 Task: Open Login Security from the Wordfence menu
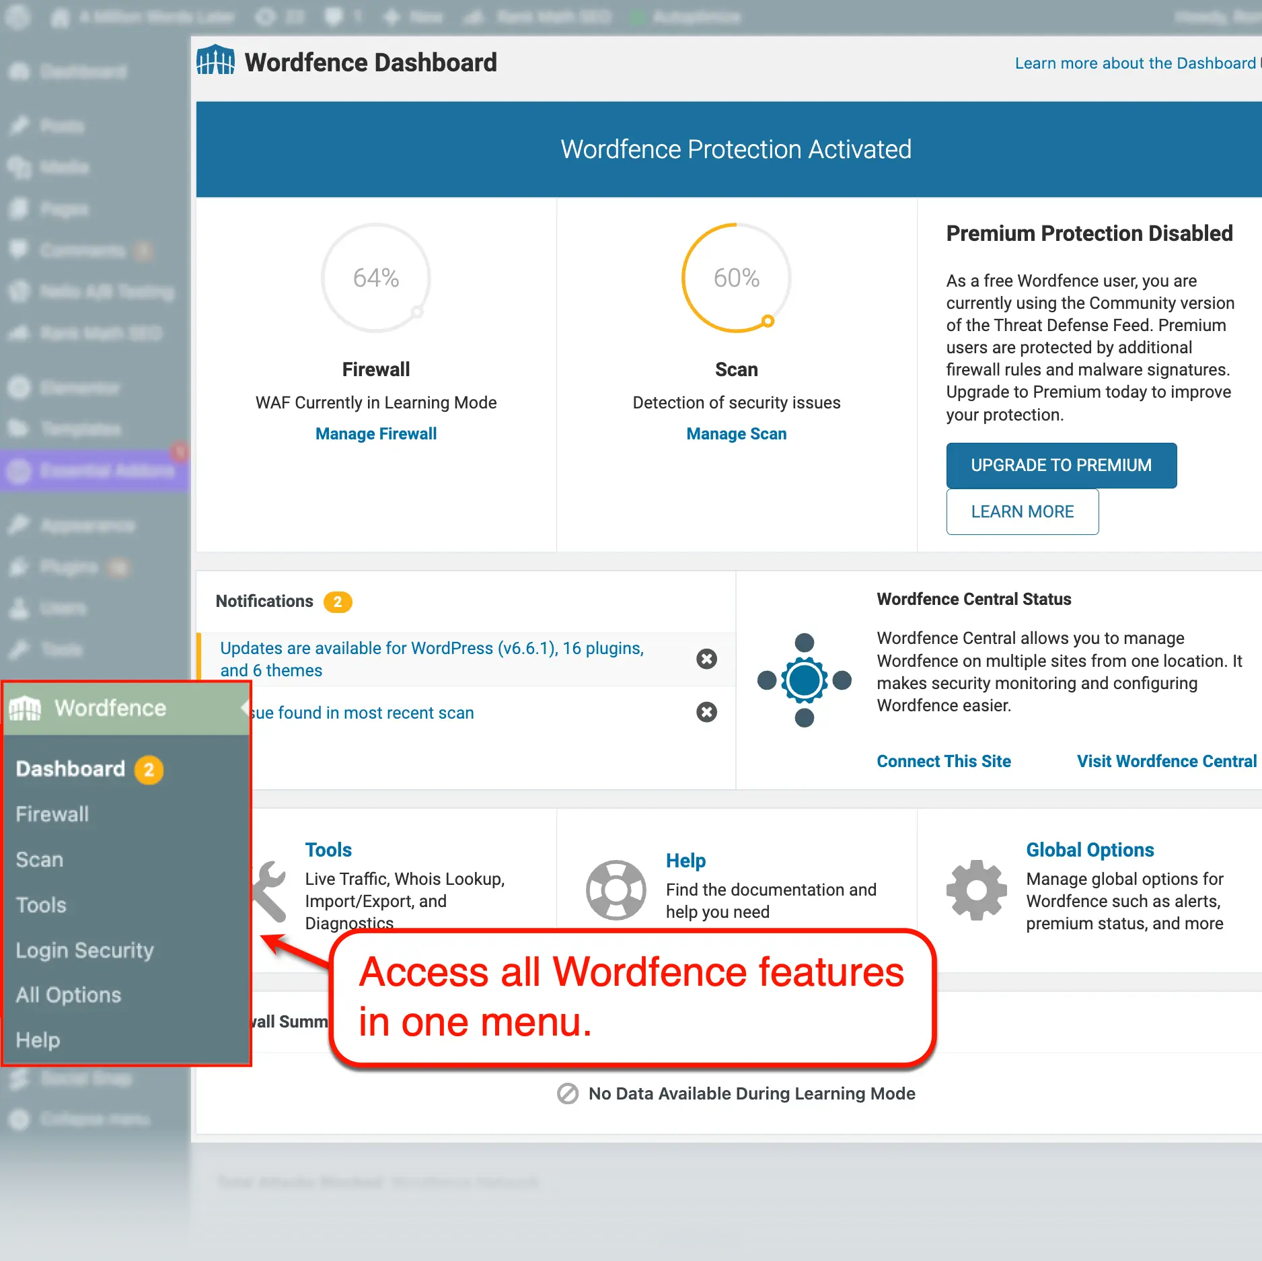[84, 950]
